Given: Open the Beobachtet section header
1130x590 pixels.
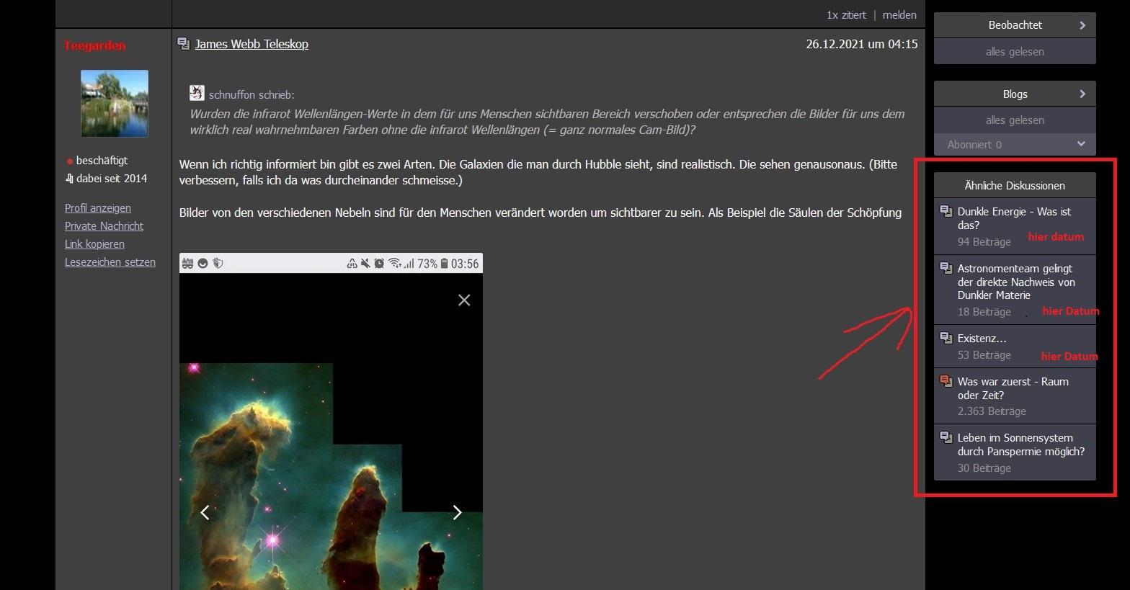Looking at the screenshot, I should coord(1015,25).
